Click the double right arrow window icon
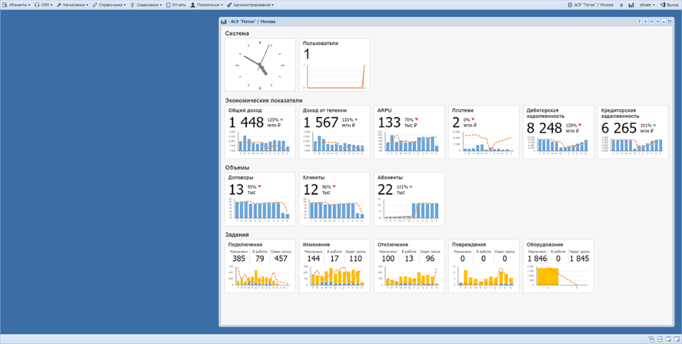This screenshot has width=682, height=344. tap(657, 21)
